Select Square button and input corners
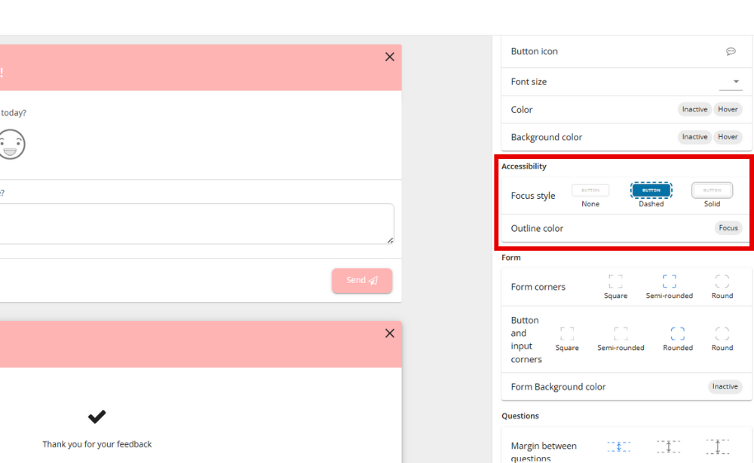This screenshot has width=754, height=463. point(567,334)
